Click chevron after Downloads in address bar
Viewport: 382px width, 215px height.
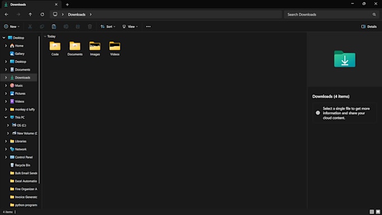90,15
